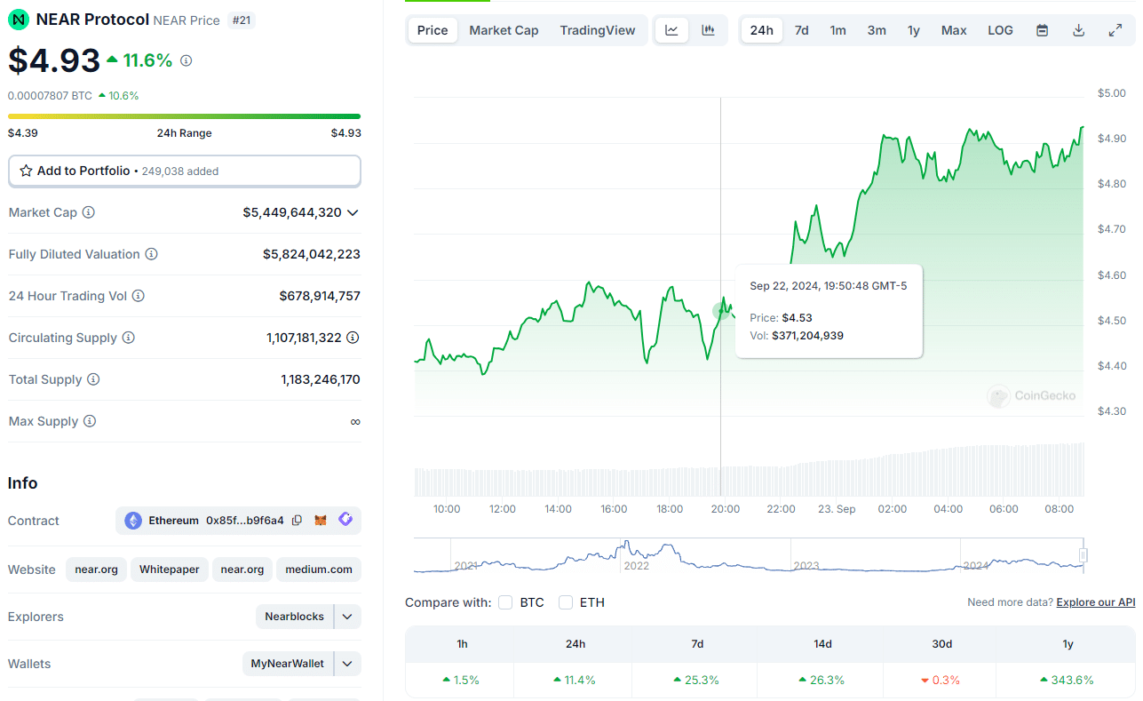Switch to the line chart view

click(x=671, y=30)
